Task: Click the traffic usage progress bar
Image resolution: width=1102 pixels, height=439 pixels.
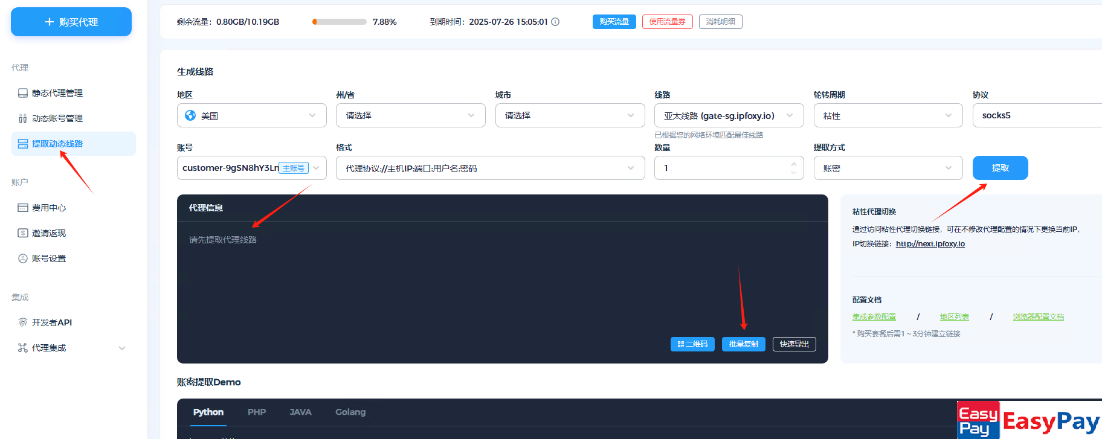Action: pos(339,22)
